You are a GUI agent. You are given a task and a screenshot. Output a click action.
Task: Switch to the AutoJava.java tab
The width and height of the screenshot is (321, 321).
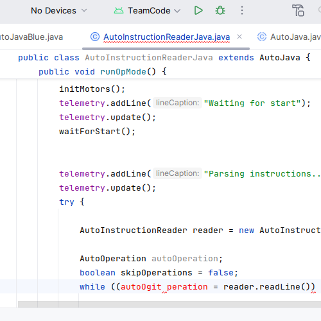click(x=295, y=37)
